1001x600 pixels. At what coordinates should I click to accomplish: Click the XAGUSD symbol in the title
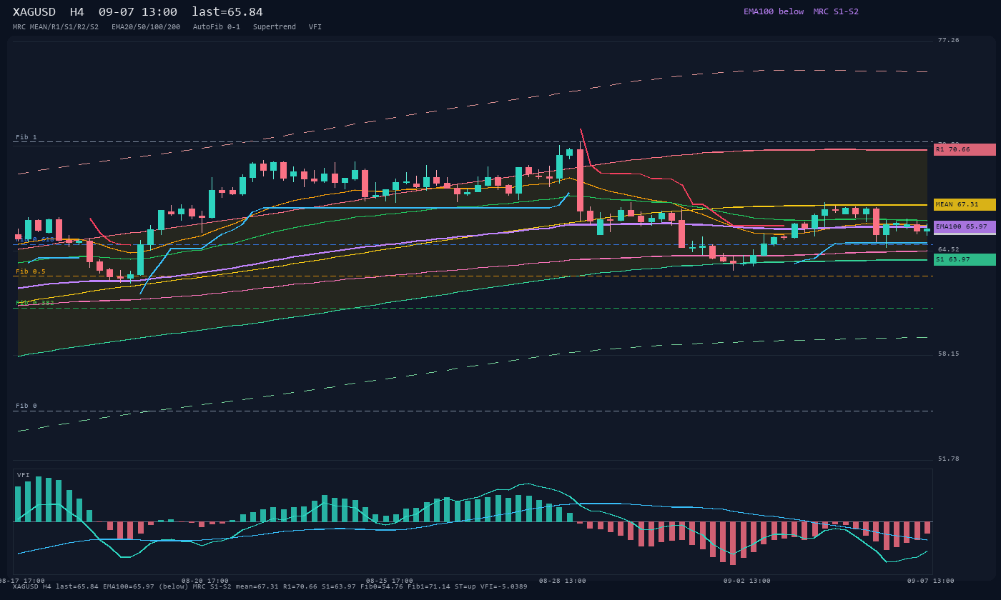34,12
